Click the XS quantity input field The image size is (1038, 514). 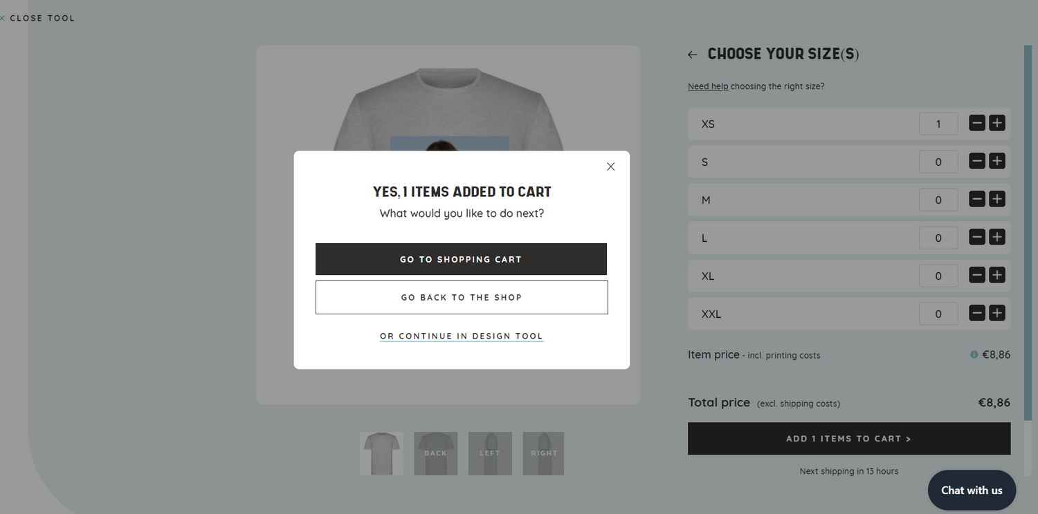[x=938, y=124]
